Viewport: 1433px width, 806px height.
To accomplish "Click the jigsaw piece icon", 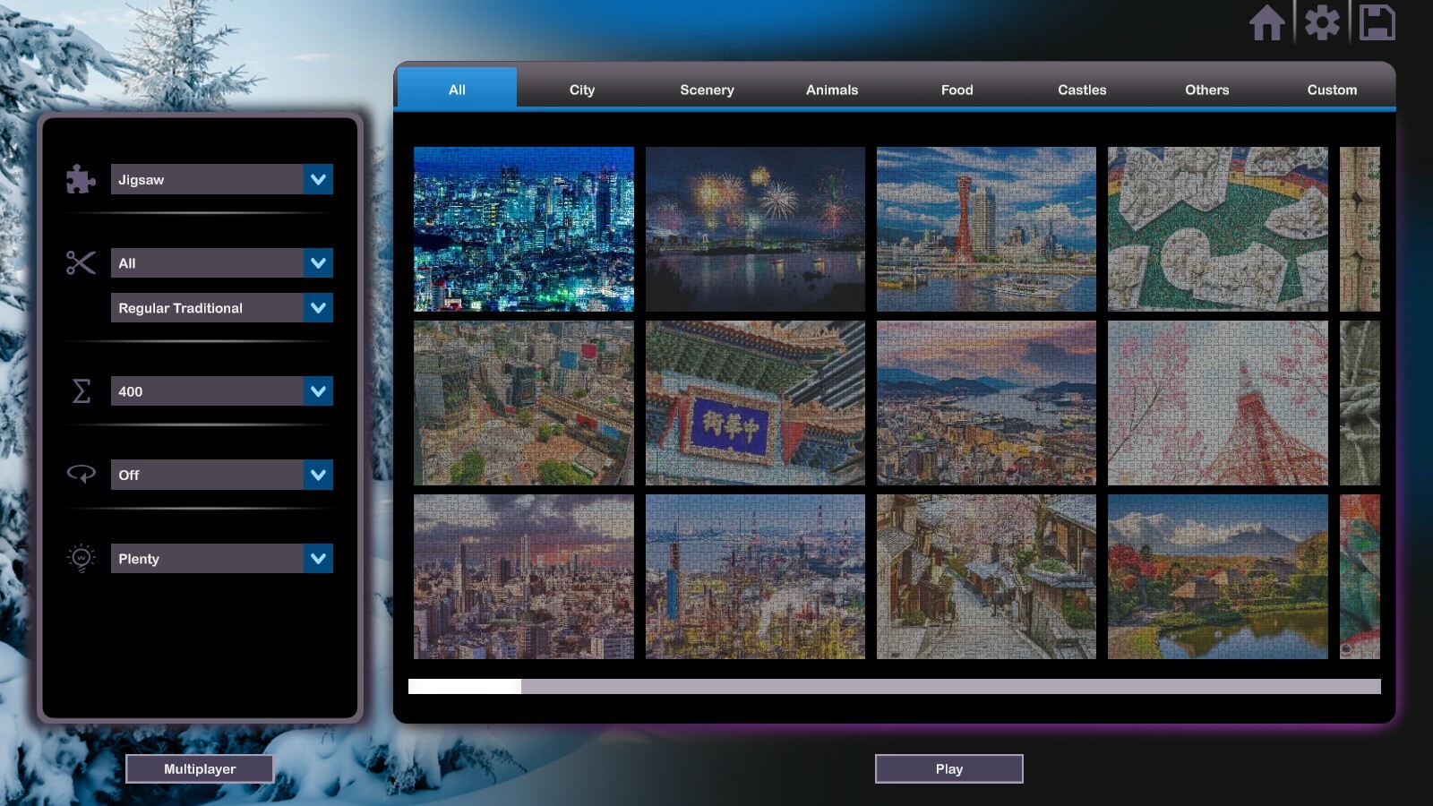I will click(81, 179).
